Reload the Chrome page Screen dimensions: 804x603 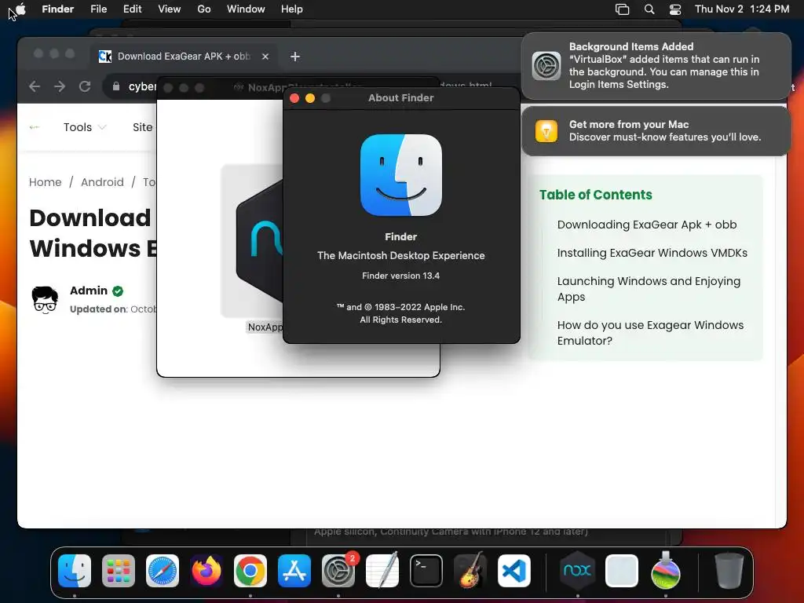tap(85, 86)
